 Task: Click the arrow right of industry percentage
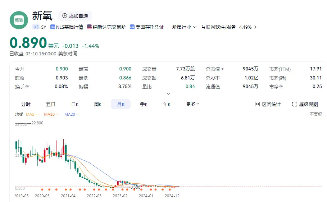pos(255,27)
